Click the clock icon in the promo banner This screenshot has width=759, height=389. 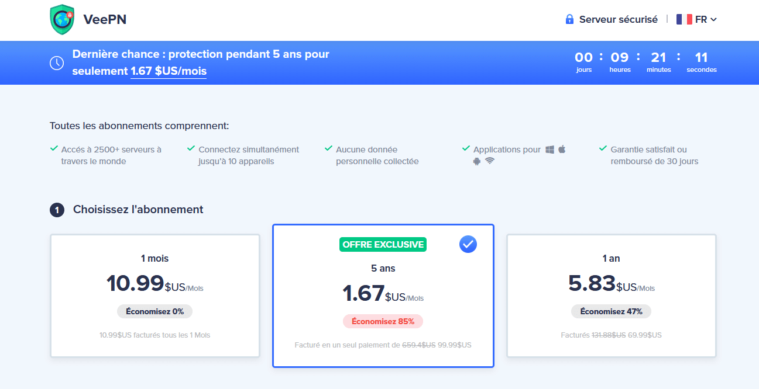click(x=57, y=63)
